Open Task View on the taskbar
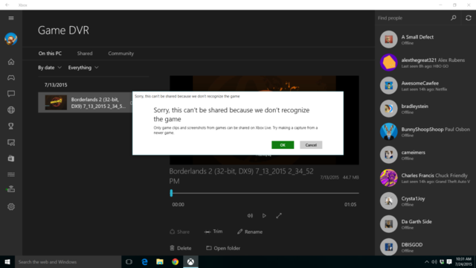 coord(129,261)
